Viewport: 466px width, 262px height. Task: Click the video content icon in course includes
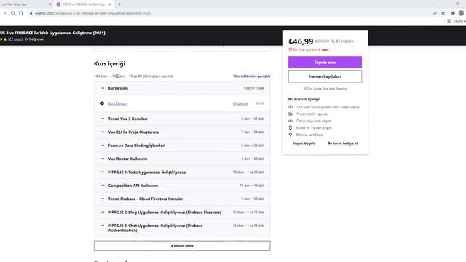[x=291, y=107]
